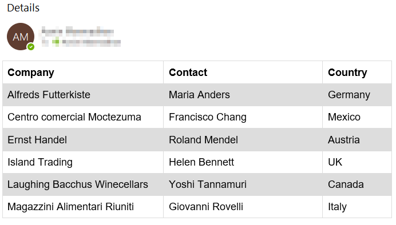Select the Francisco Chang cell
The image size is (396, 225).
click(243, 117)
